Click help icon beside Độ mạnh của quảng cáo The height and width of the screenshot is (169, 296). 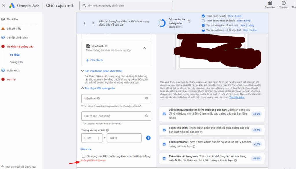click(189, 21)
